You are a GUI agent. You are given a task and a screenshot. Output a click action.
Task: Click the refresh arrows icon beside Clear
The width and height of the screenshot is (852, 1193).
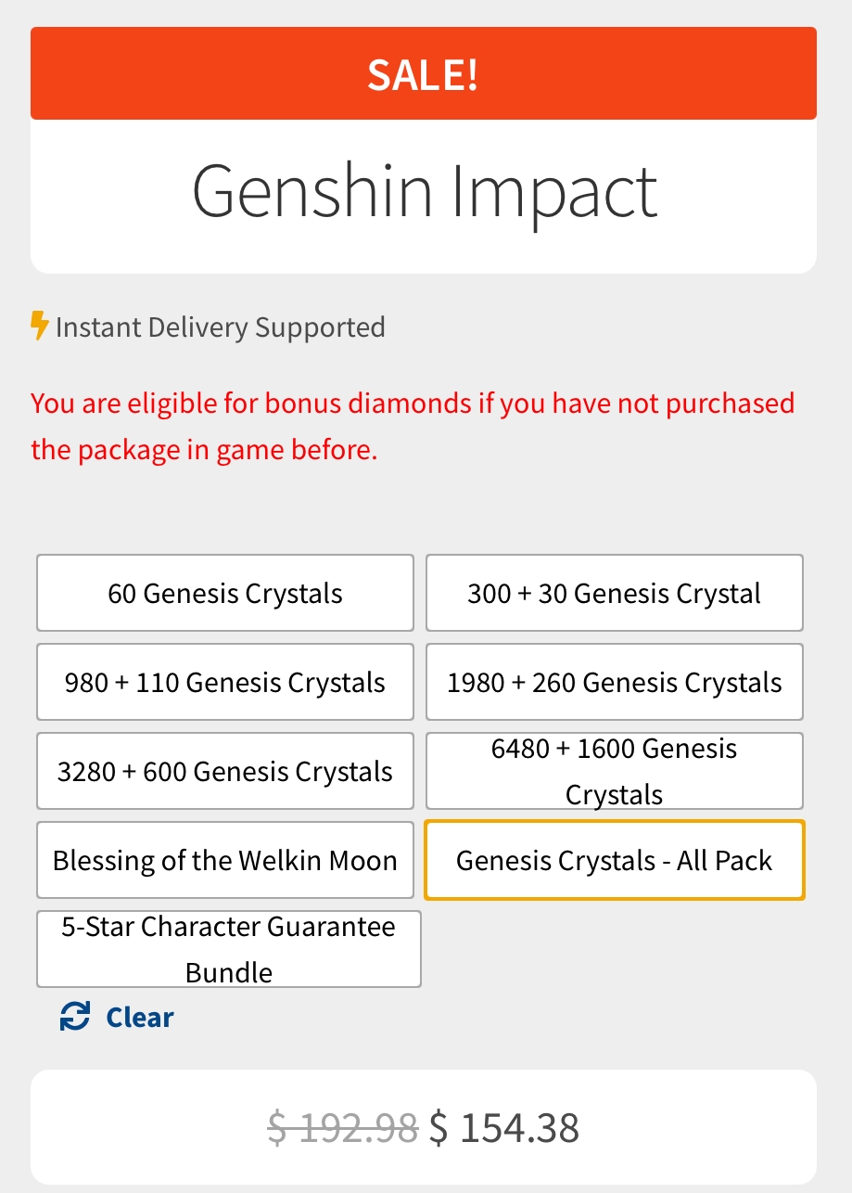pyautogui.click(x=74, y=1017)
